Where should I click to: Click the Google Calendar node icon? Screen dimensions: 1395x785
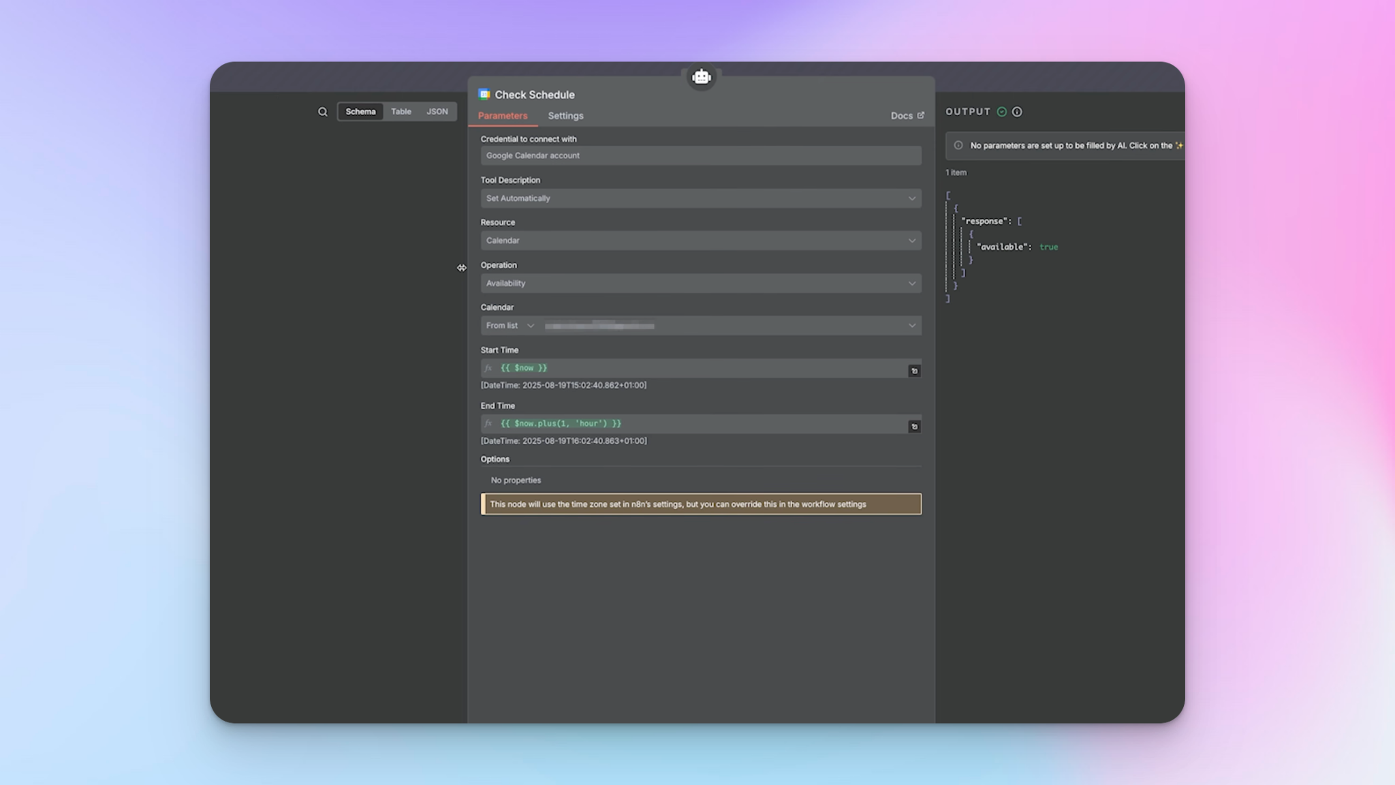484,95
